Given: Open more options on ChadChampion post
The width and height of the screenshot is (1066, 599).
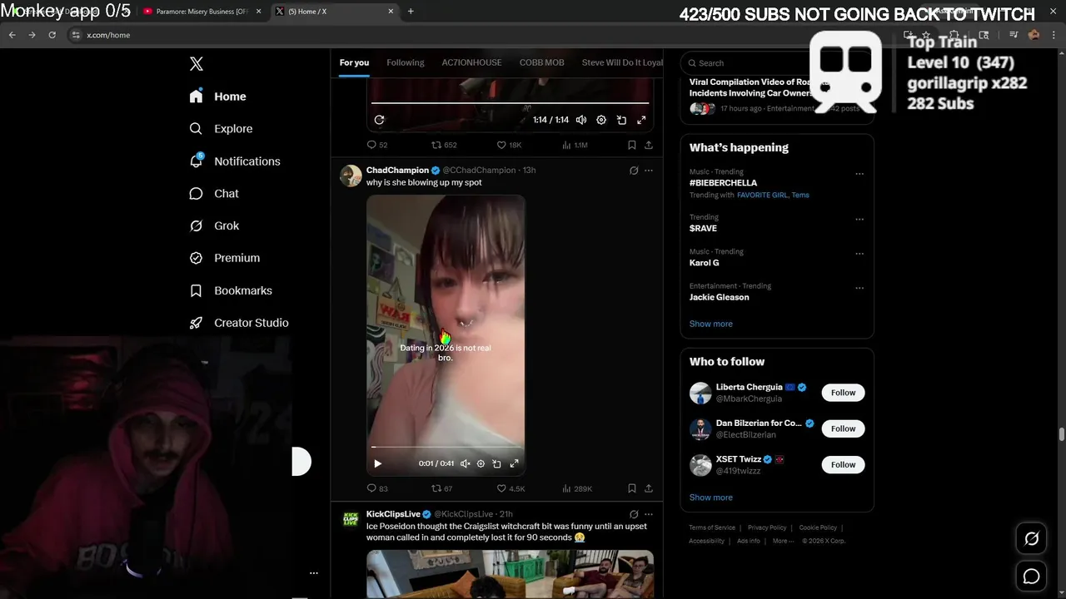Looking at the screenshot, I should [649, 171].
